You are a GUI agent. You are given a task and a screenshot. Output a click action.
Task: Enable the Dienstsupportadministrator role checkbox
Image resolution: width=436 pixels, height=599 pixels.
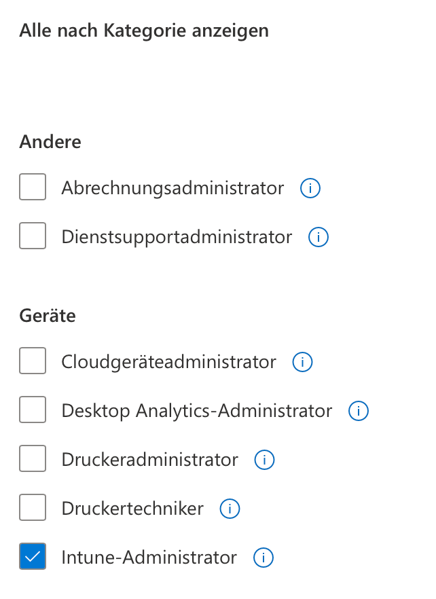point(33,236)
